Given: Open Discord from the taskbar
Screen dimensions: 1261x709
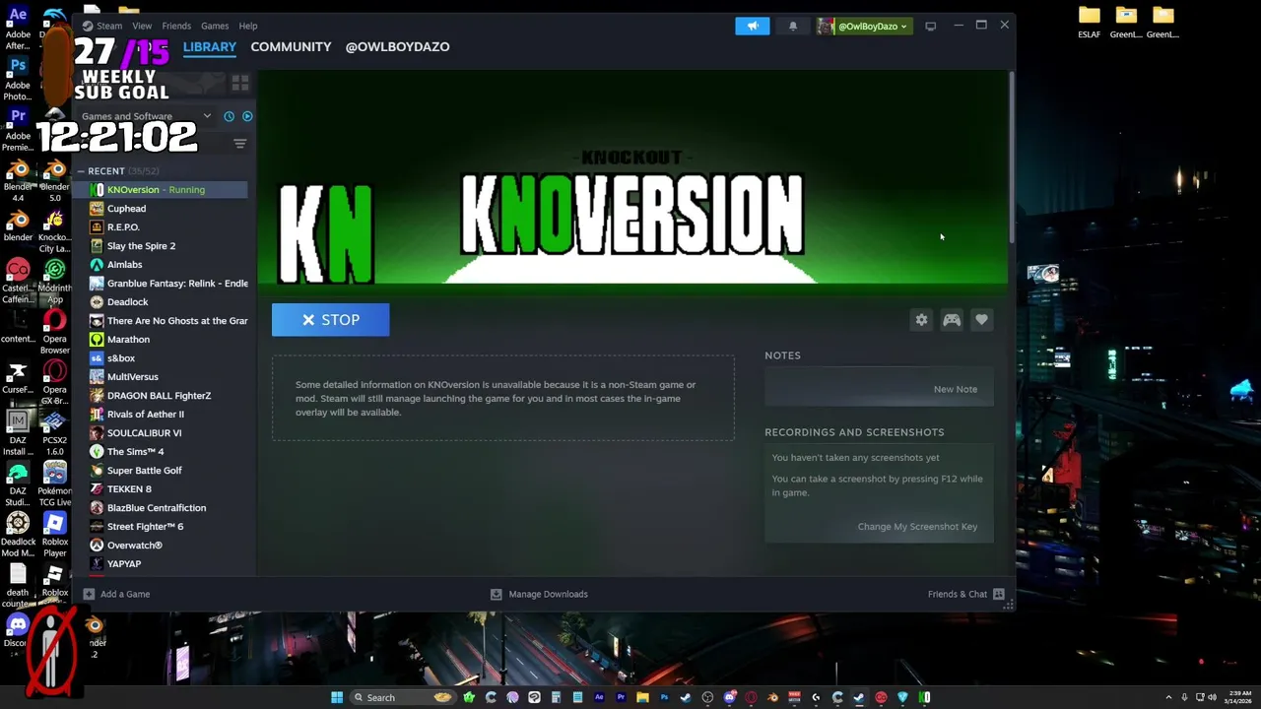Looking at the screenshot, I should (x=729, y=697).
